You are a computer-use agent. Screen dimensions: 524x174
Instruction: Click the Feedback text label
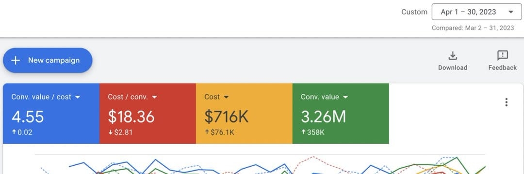(x=502, y=68)
